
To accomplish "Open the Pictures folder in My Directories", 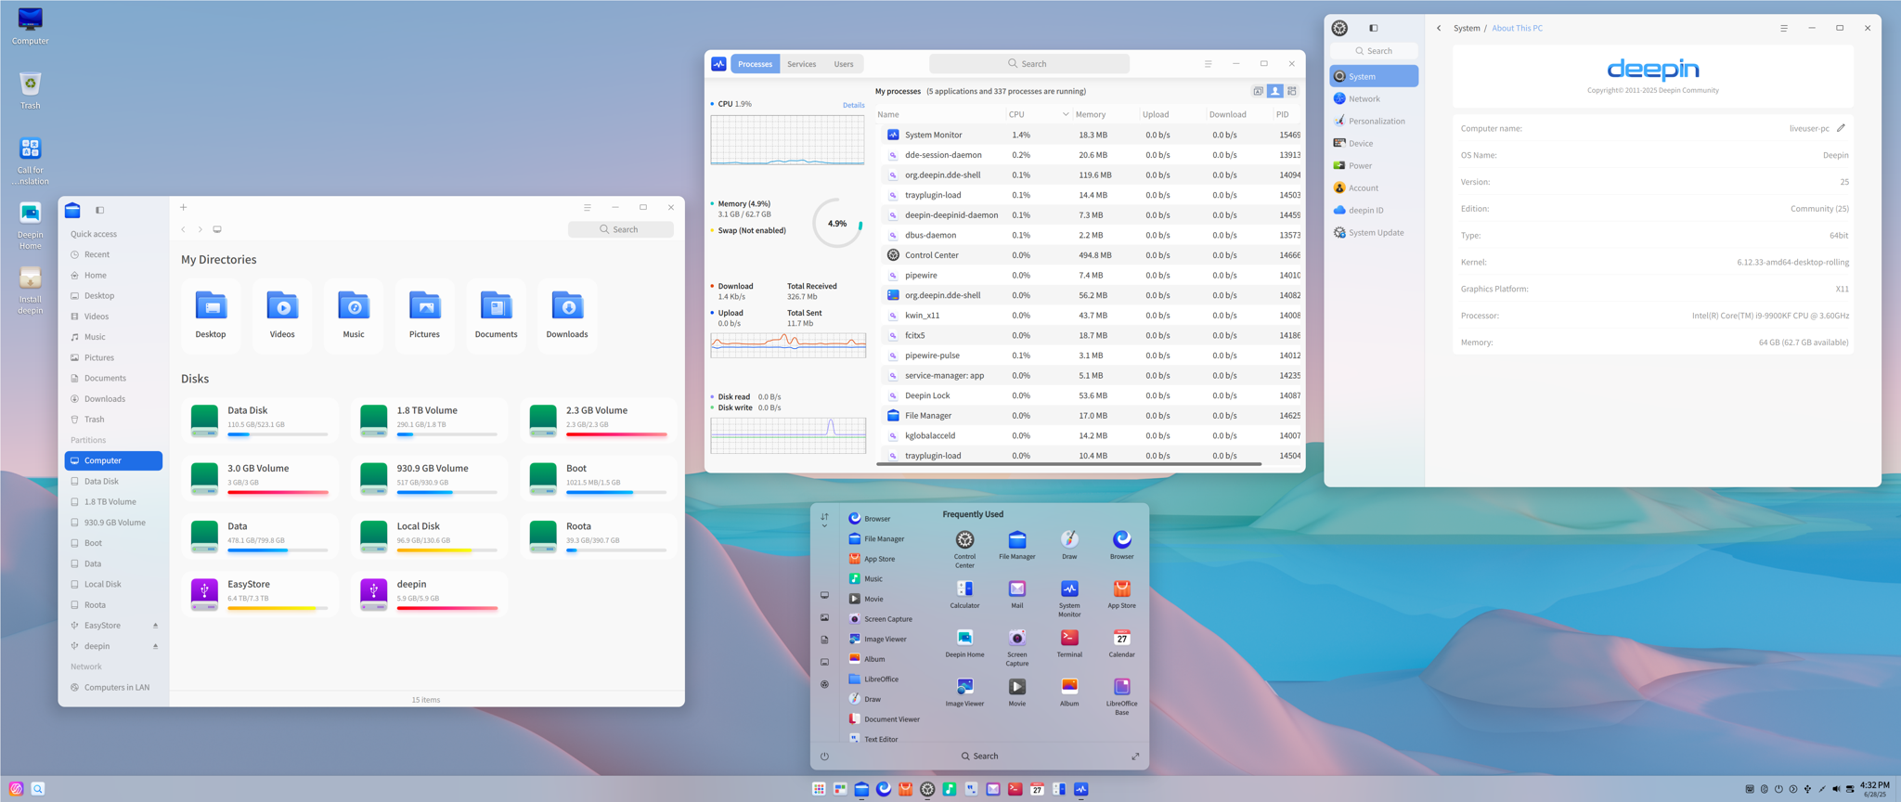I will point(424,316).
